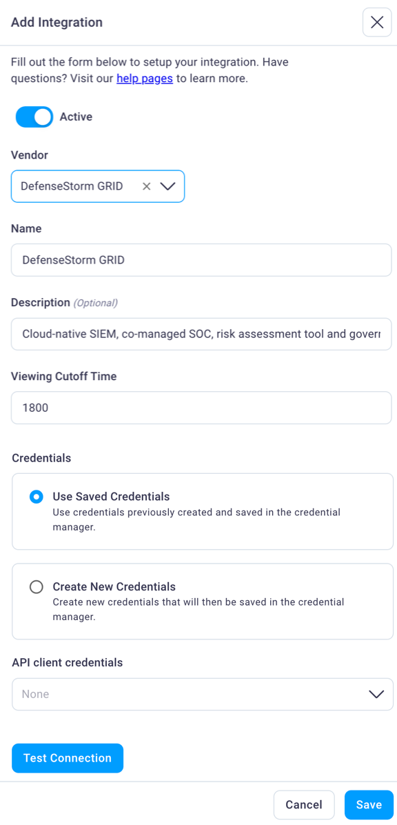Click the Viewing Cutoff Time label
This screenshot has width=397, height=825.
[63, 376]
